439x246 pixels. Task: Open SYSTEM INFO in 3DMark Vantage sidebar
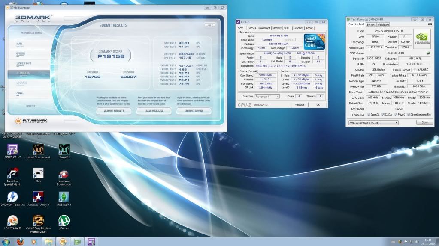[x=24, y=63]
